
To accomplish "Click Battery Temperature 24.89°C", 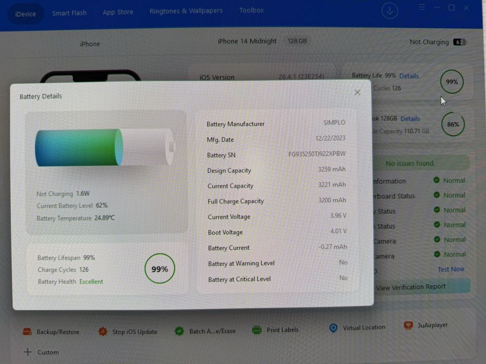I will [76, 218].
